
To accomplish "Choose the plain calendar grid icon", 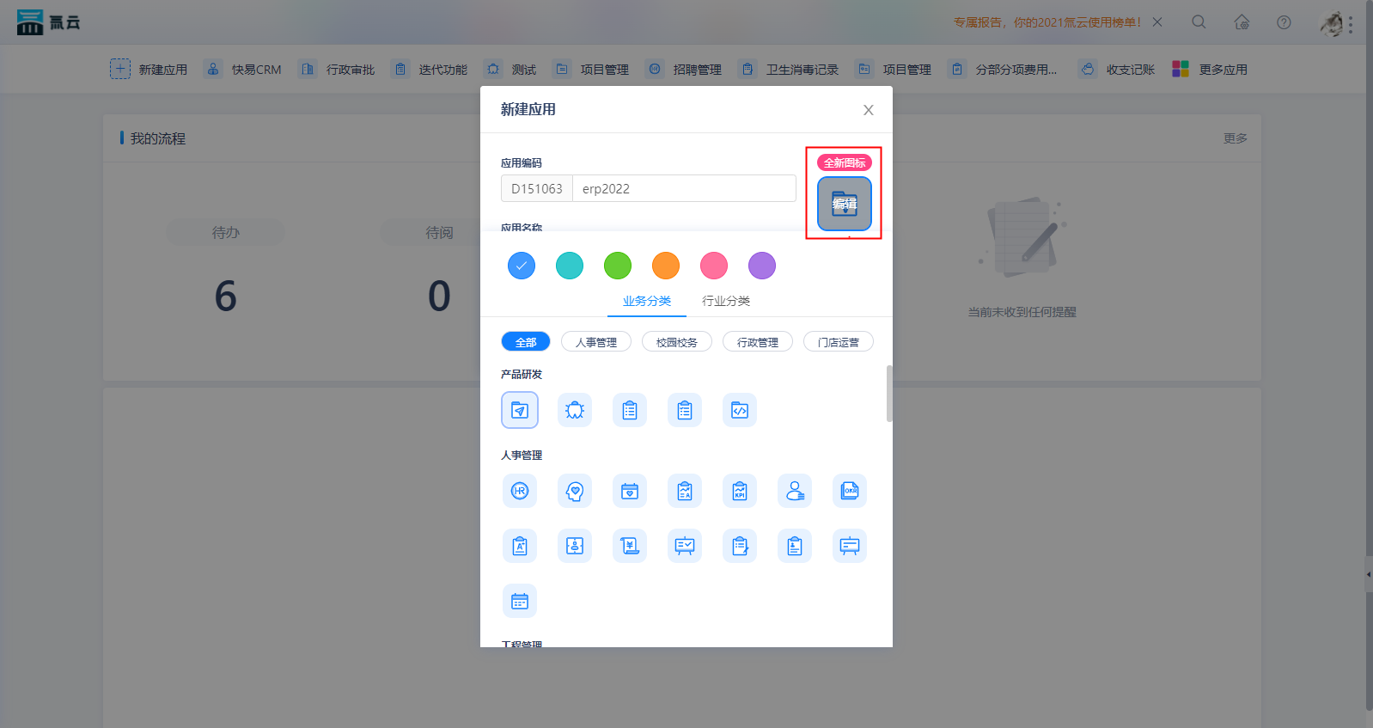I will click(x=520, y=601).
